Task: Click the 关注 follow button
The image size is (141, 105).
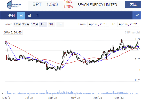Action: tap(133, 4)
